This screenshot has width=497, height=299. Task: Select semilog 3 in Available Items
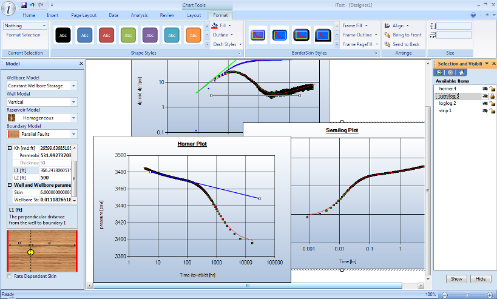pos(449,96)
